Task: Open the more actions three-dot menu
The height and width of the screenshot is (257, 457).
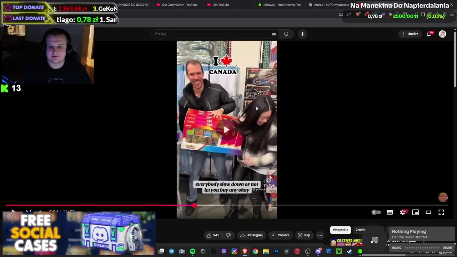Action: [x=320, y=235]
